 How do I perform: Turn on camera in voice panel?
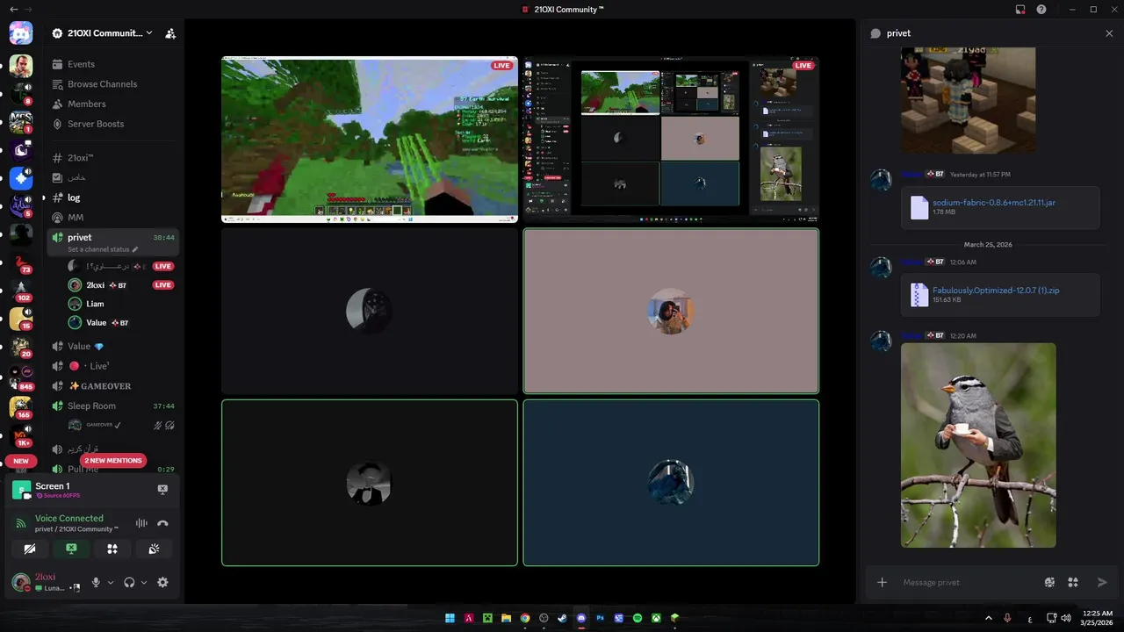[30, 549]
